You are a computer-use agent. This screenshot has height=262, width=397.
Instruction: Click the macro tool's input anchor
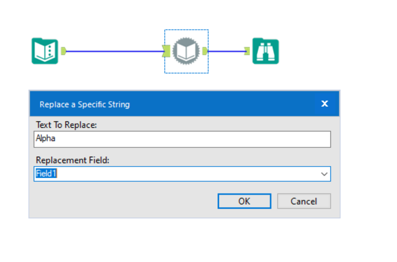pyautogui.click(x=167, y=50)
